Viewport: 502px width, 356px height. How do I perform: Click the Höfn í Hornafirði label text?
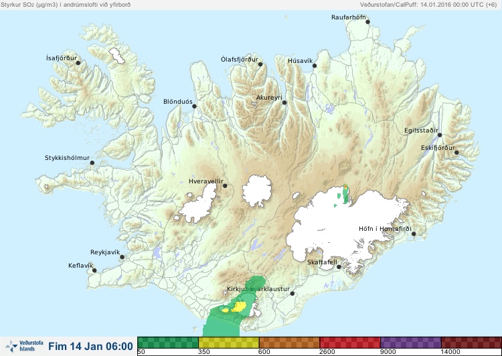[x=385, y=229]
